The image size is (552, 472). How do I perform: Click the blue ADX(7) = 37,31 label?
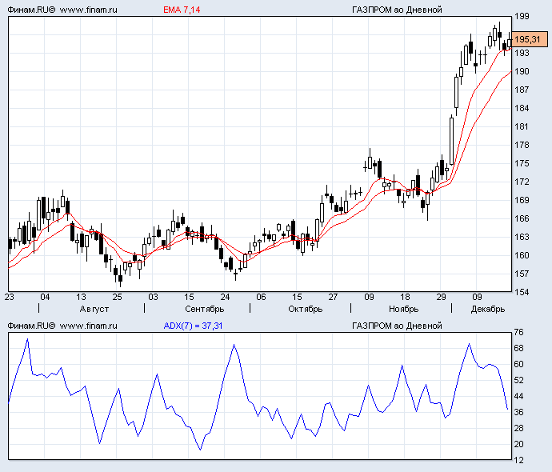pyautogui.click(x=193, y=326)
